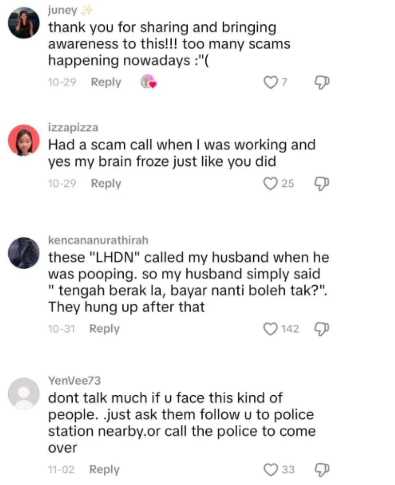Like kencananurathirah's LHDN comment
The width and height of the screenshot is (395, 485).
tap(271, 329)
